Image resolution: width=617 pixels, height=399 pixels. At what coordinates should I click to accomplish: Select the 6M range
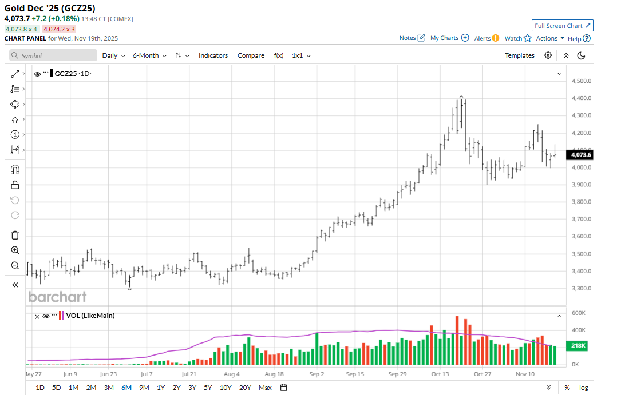[126, 388]
